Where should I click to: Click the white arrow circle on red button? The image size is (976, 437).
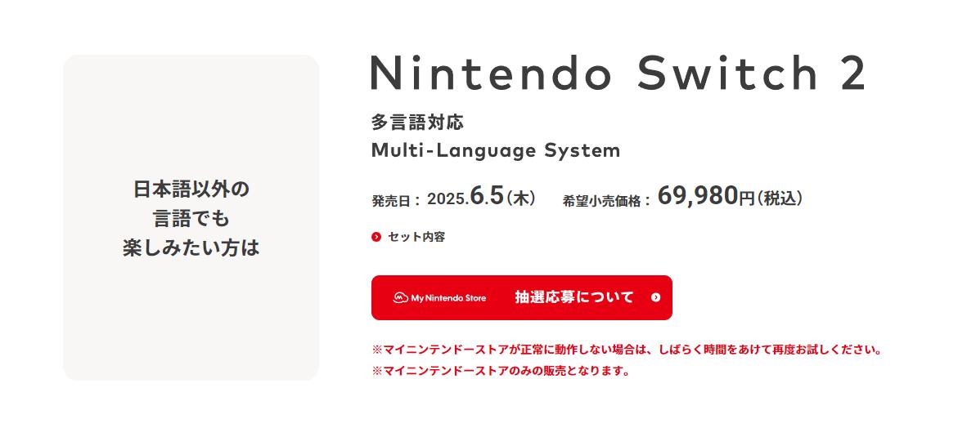coord(655,297)
